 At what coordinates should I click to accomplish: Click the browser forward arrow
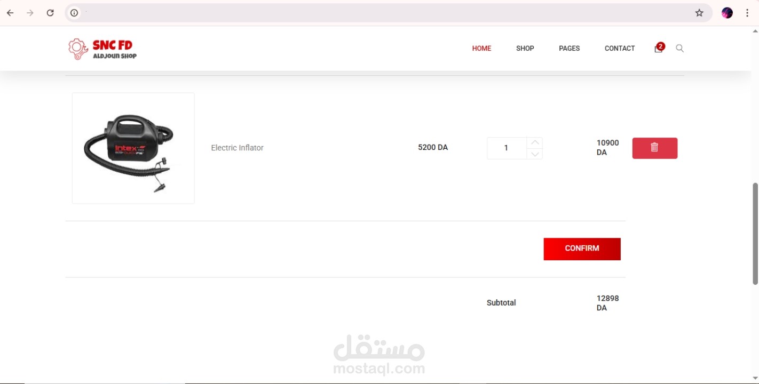(x=30, y=13)
